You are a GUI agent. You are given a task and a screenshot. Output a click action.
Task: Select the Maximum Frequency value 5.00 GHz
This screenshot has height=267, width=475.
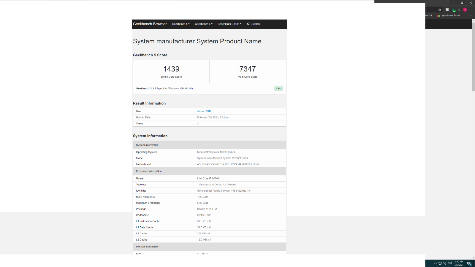[203, 203]
